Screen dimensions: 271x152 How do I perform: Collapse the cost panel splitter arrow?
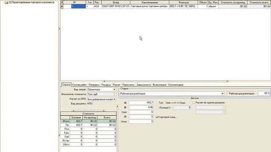[117, 106]
